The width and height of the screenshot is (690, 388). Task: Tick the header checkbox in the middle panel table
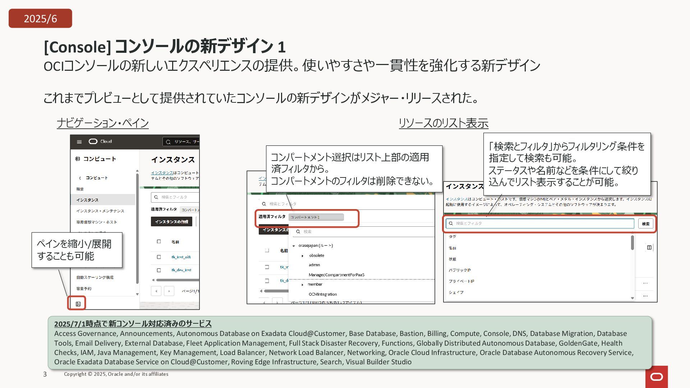point(267,250)
